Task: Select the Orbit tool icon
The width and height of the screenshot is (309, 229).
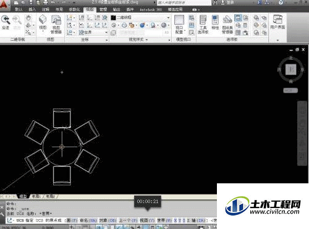Action: click(28, 25)
